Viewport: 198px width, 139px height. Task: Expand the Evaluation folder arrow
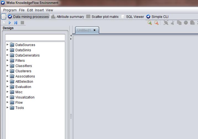pos(7,86)
